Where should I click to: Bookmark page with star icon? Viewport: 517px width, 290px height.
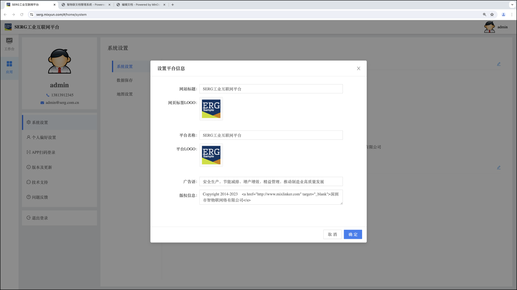coord(492,15)
